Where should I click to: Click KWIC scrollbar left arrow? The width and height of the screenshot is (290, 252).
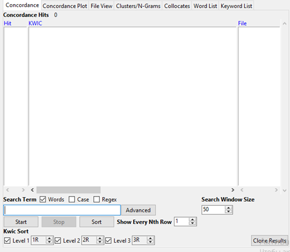click(33, 190)
